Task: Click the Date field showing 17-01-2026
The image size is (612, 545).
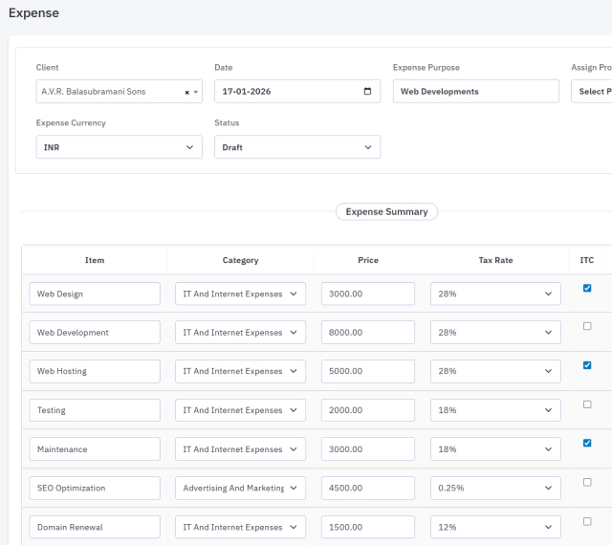Action: tap(297, 92)
